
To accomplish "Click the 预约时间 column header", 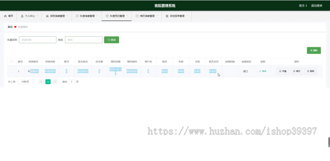I will click(132, 62).
